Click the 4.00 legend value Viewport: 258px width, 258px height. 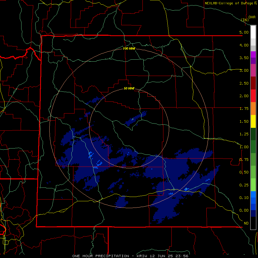pos(244,45)
